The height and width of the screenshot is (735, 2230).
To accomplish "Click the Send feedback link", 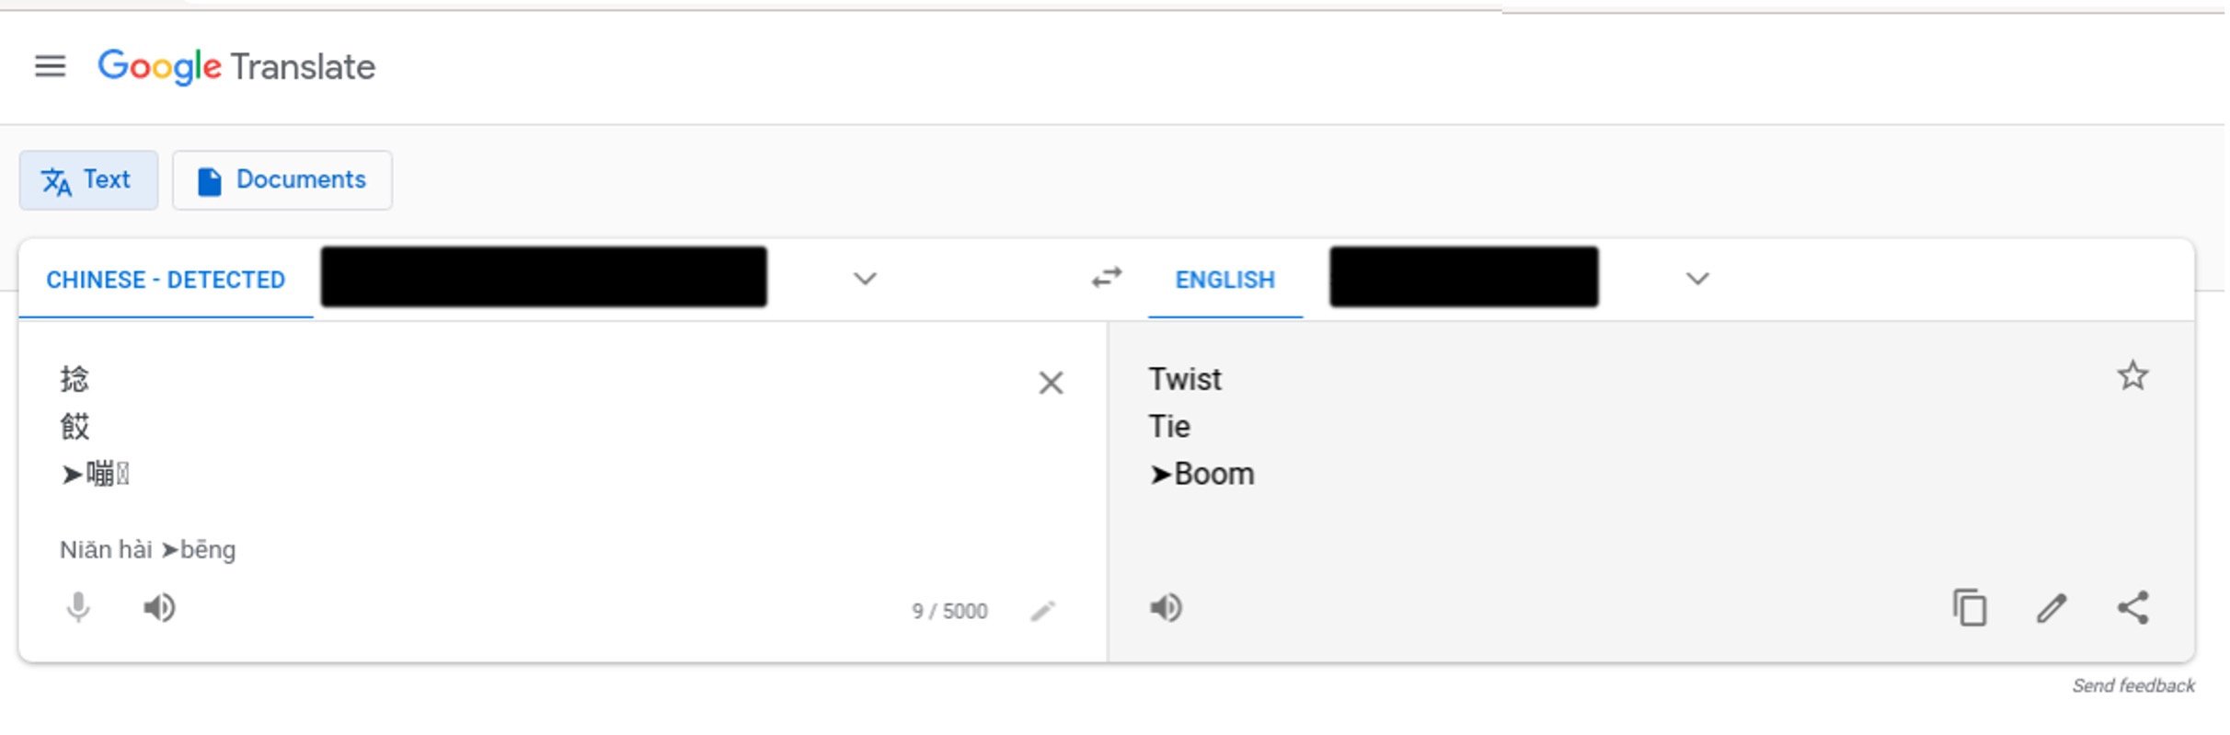I will (x=2132, y=685).
